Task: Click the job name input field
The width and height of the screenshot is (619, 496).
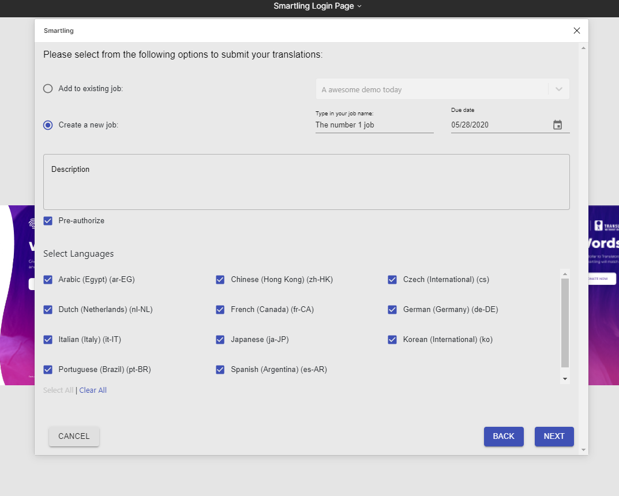Action: point(374,125)
